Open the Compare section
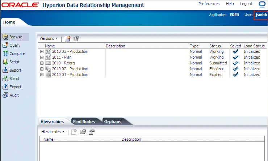 coord(14,54)
